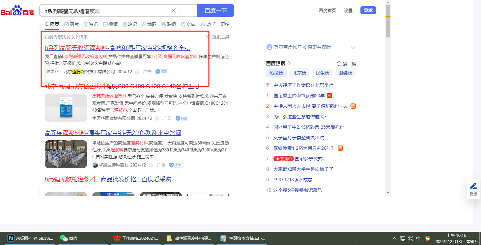Show hidden system tray icons
This screenshot has height=245, width=481.
[395, 238]
